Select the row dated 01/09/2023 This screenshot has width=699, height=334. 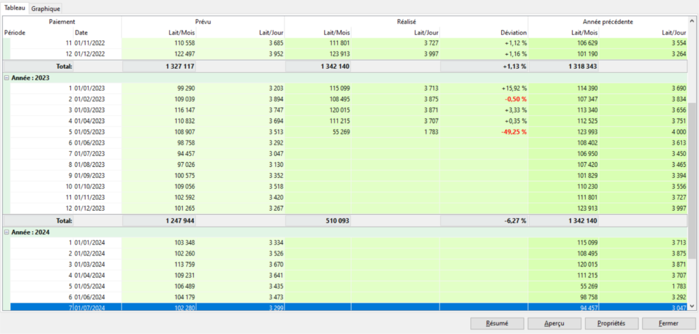coord(345,175)
